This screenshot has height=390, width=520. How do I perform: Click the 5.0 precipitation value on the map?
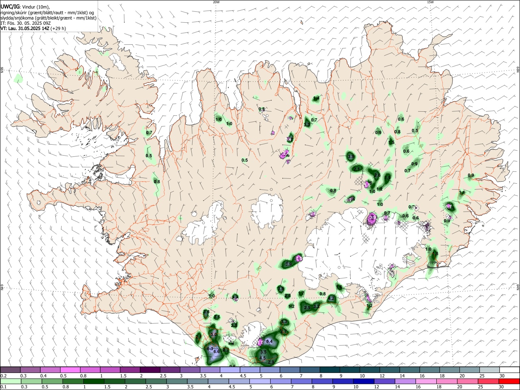point(214,334)
